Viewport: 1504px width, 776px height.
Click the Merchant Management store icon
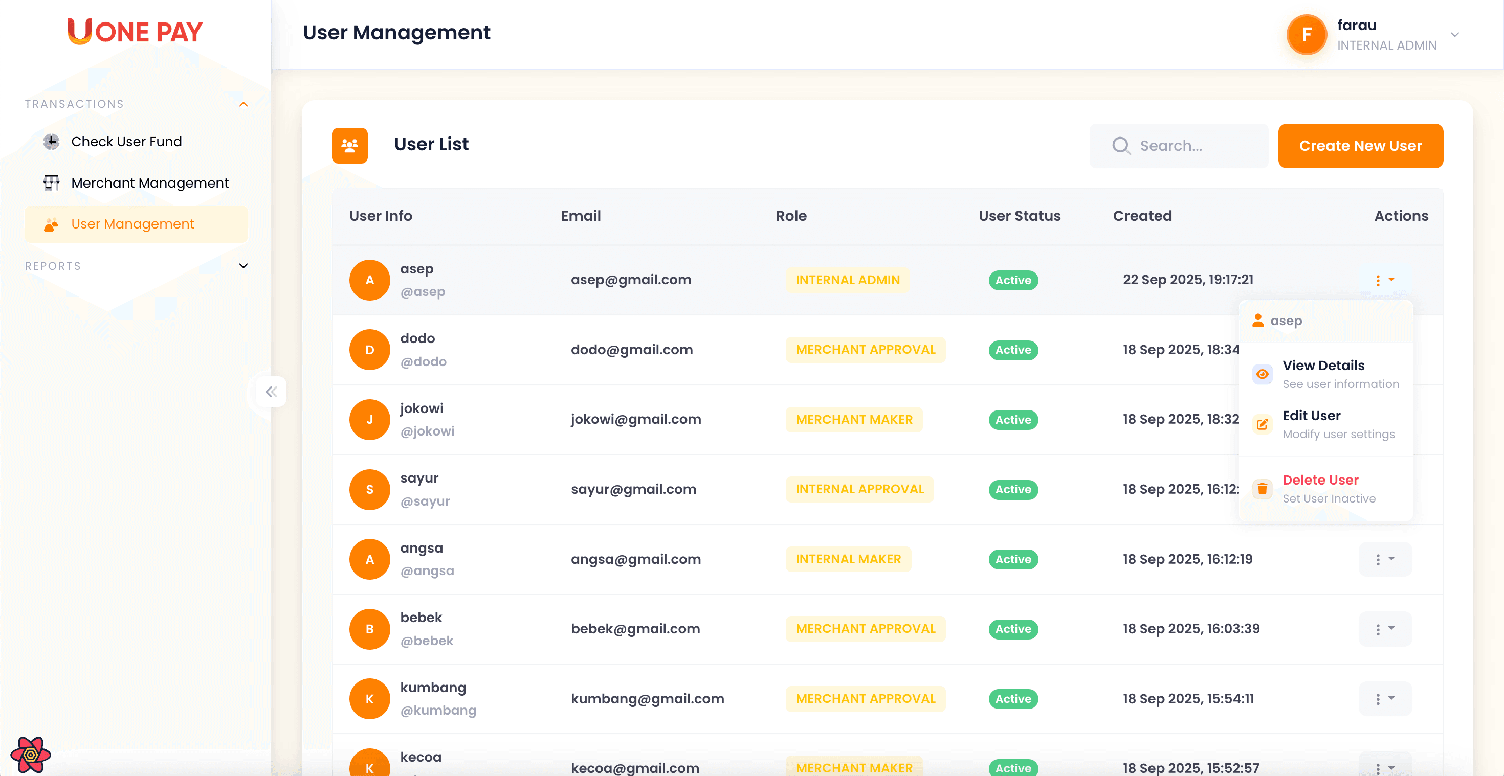pyautogui.click(x=51, y=182)
